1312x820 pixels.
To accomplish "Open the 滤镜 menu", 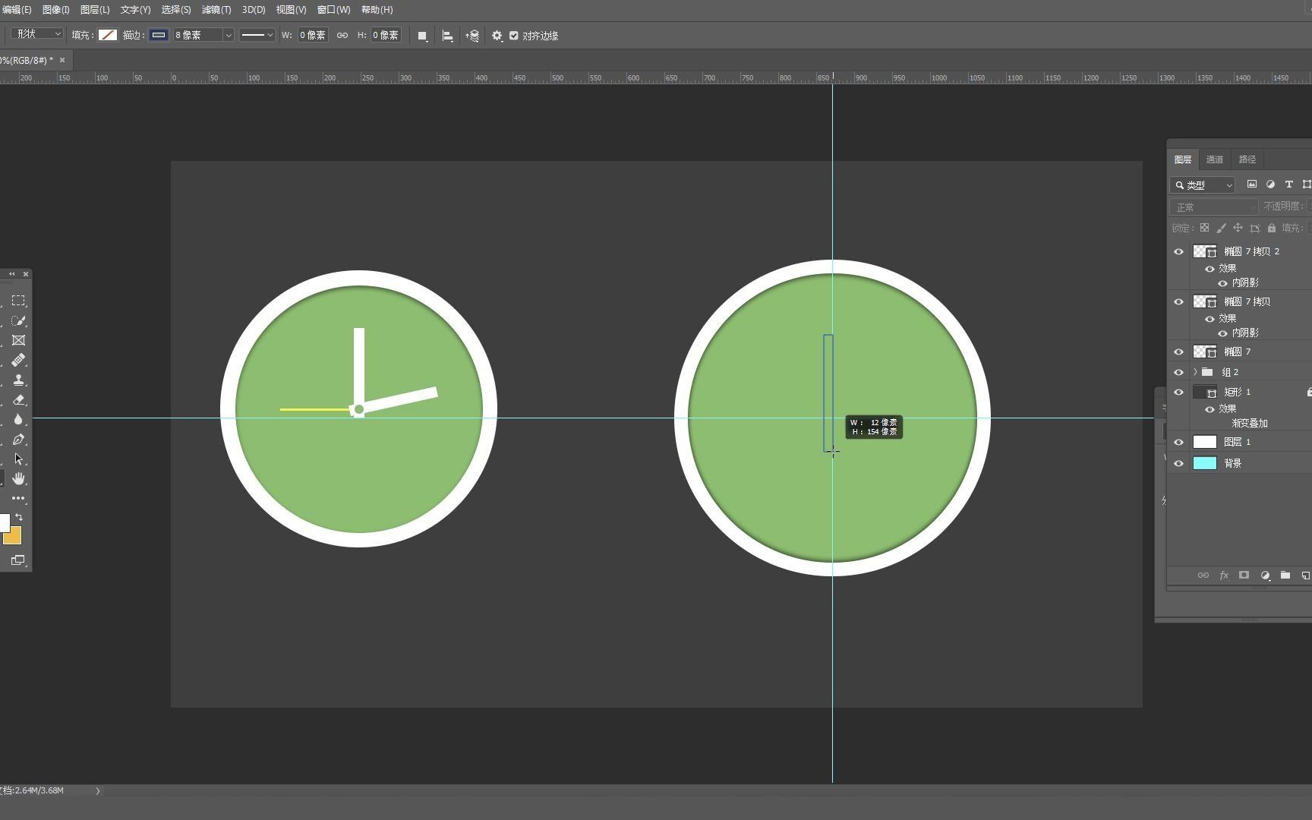I will [216, 10].
